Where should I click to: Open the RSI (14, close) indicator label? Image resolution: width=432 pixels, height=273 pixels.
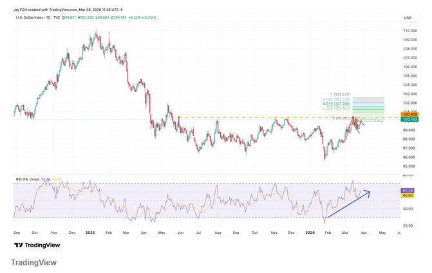tap(28, 179)
